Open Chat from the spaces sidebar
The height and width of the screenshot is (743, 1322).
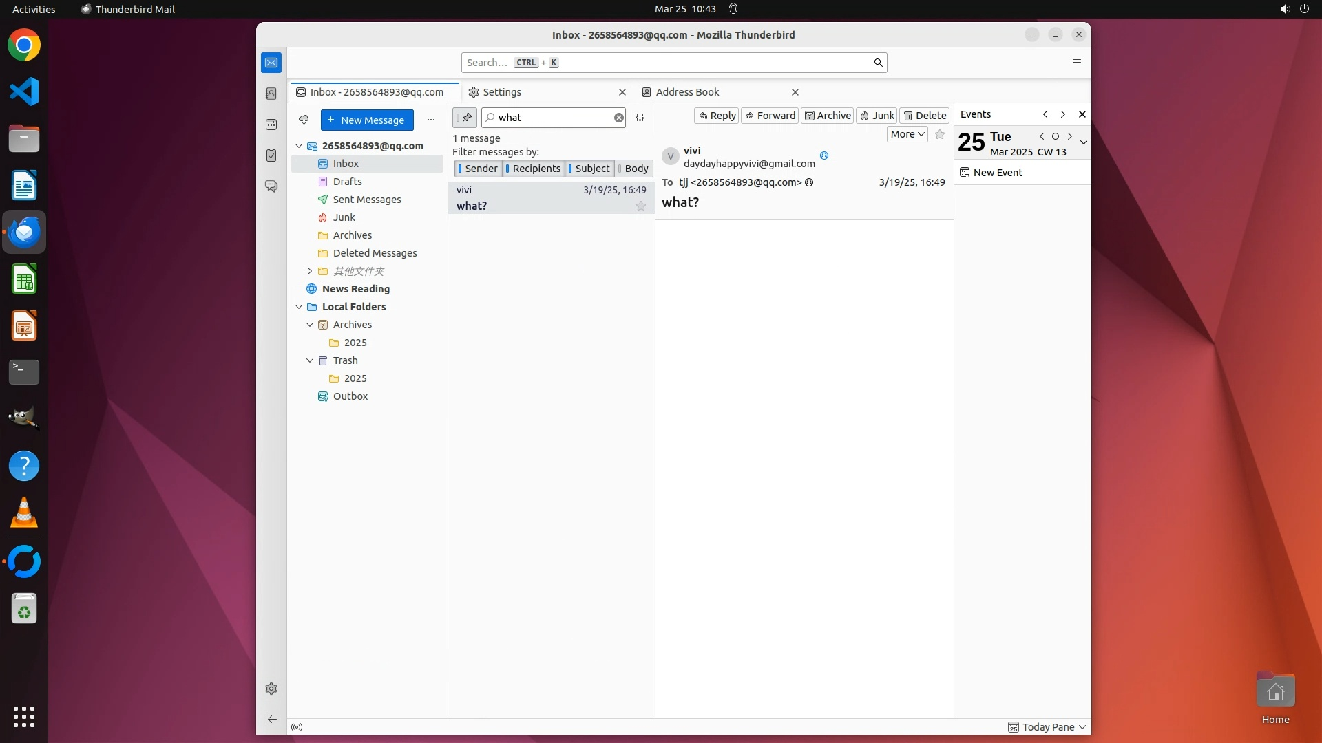(271, 186)
